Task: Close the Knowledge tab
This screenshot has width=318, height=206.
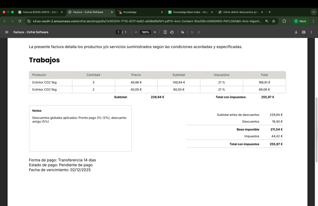Action: pyautogui.click(x=162, y=12)
